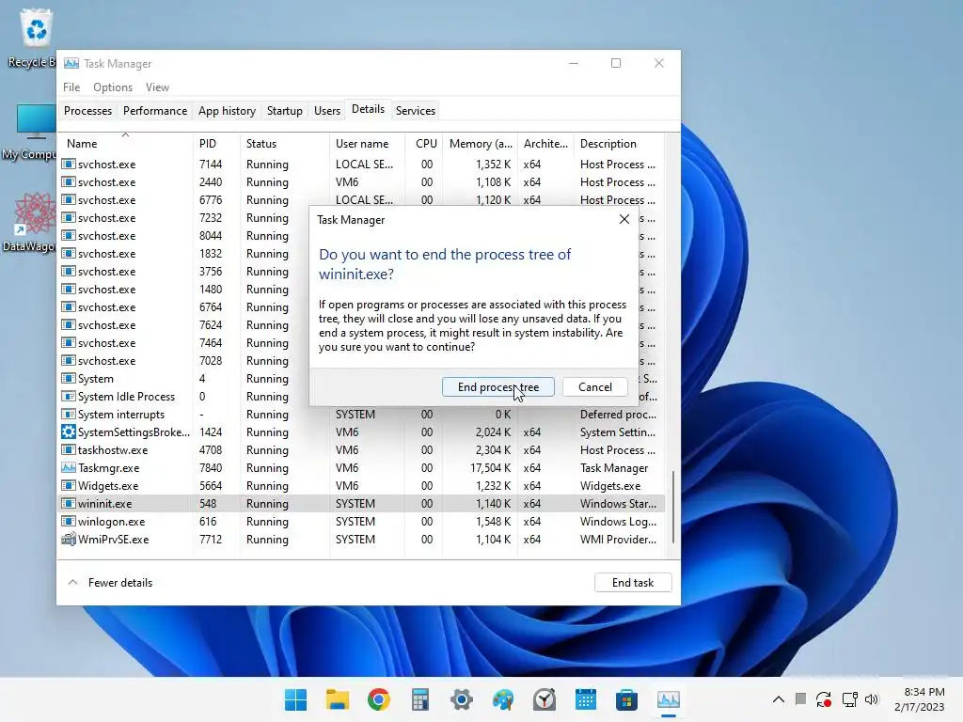Launch Google Chrome from taskbar

pyautogui.click(x=378, y=699)
